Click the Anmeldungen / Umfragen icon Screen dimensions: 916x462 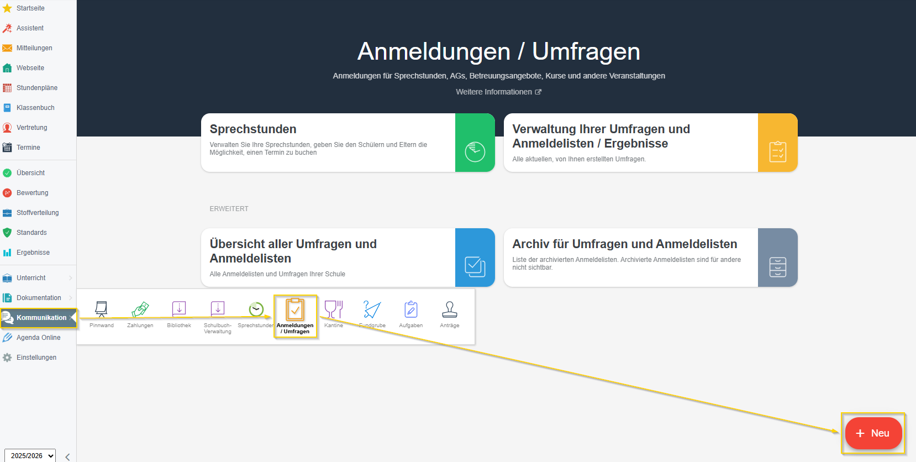[x=295, y=315]
